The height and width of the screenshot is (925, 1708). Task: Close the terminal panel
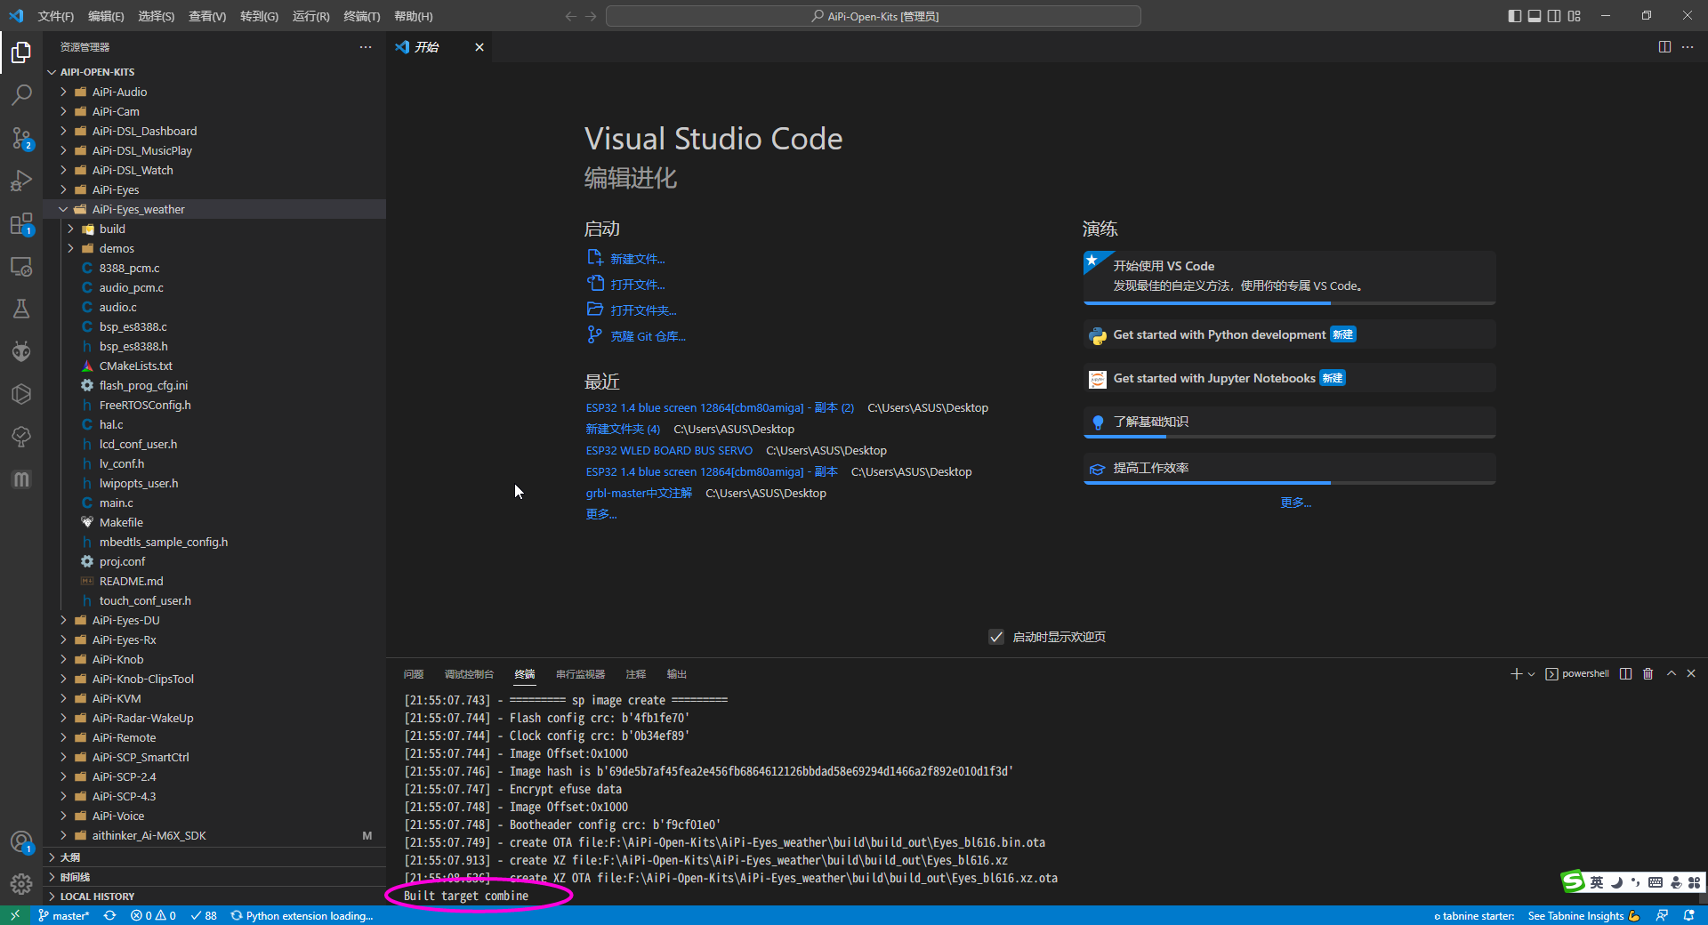pos(1691,673)
